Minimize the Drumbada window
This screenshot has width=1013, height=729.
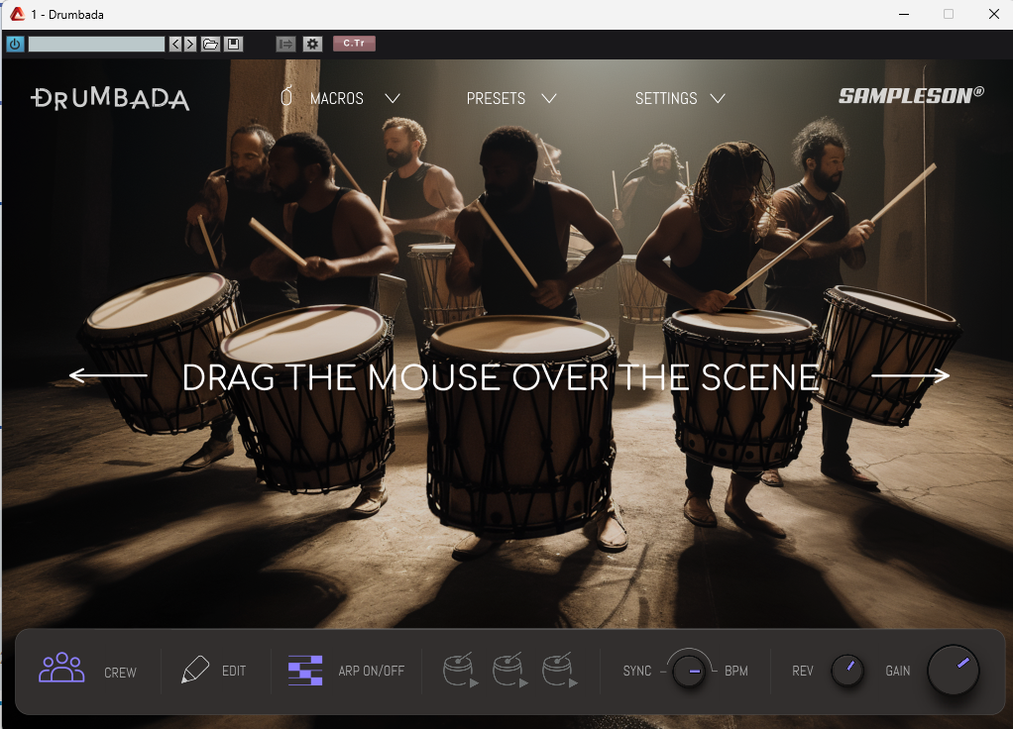(x=904, y=14)
